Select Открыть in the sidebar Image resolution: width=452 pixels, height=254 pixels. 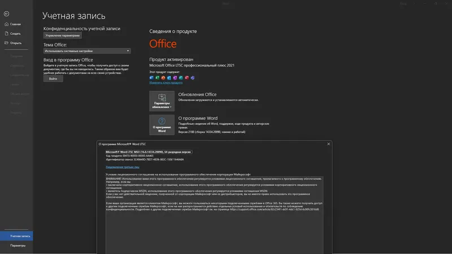16,43
